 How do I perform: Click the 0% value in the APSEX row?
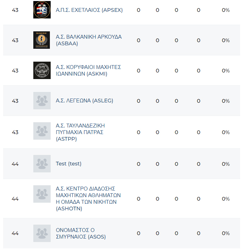(226, 10)
